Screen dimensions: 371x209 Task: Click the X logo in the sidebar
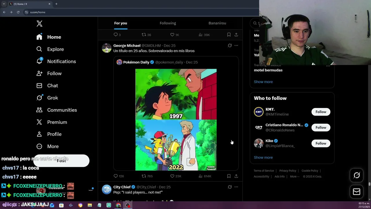point(39,24)
